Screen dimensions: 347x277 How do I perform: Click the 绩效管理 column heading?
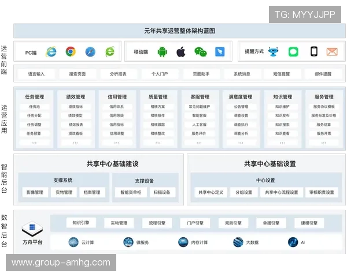[76, 97]
